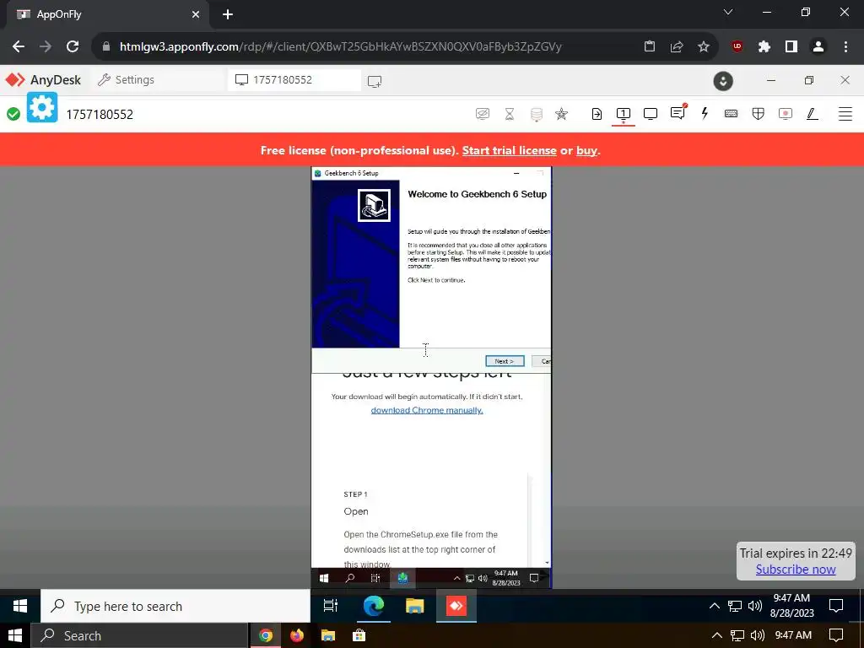Open clock 9:47 AM 8/28/2023 on middle taskbar

point(791,606)
